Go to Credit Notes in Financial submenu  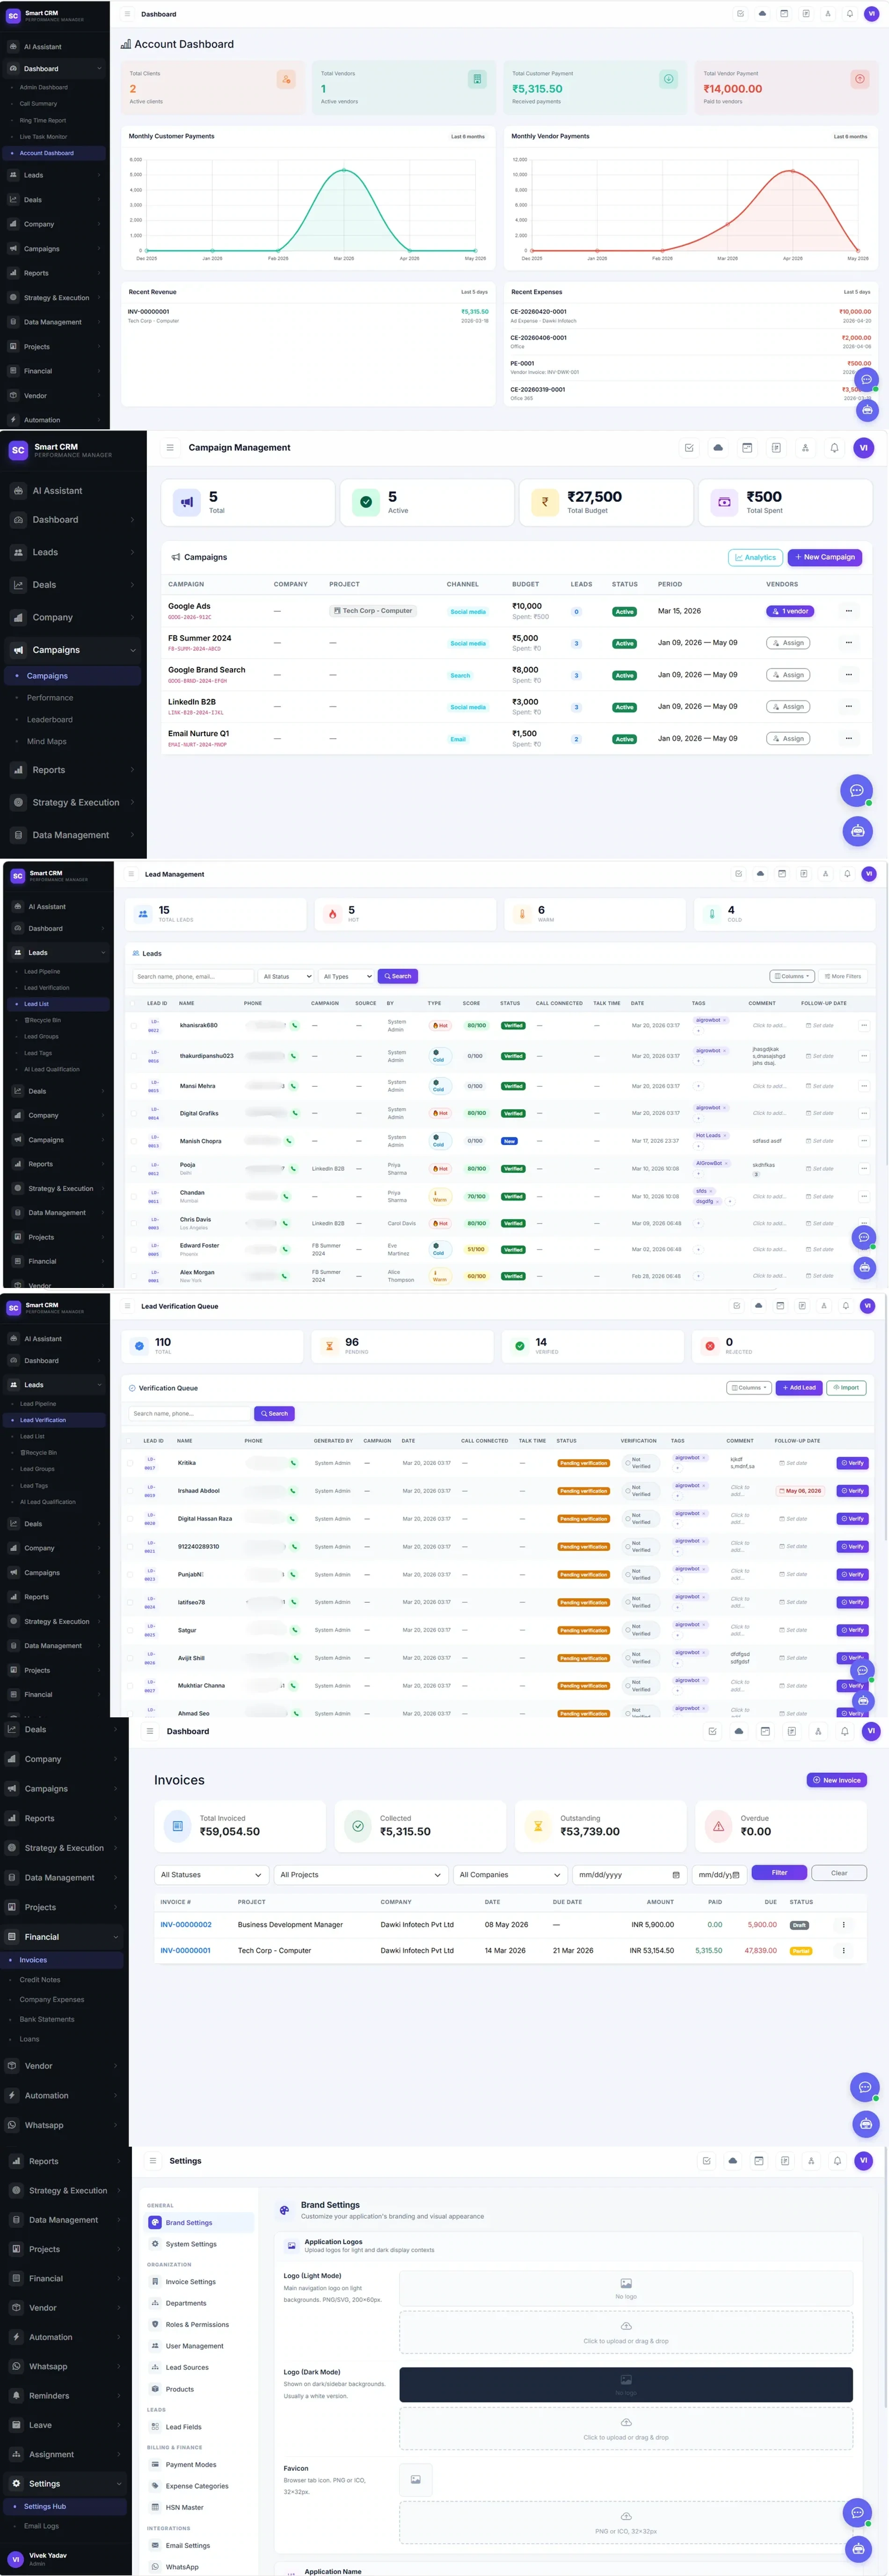40,1980
